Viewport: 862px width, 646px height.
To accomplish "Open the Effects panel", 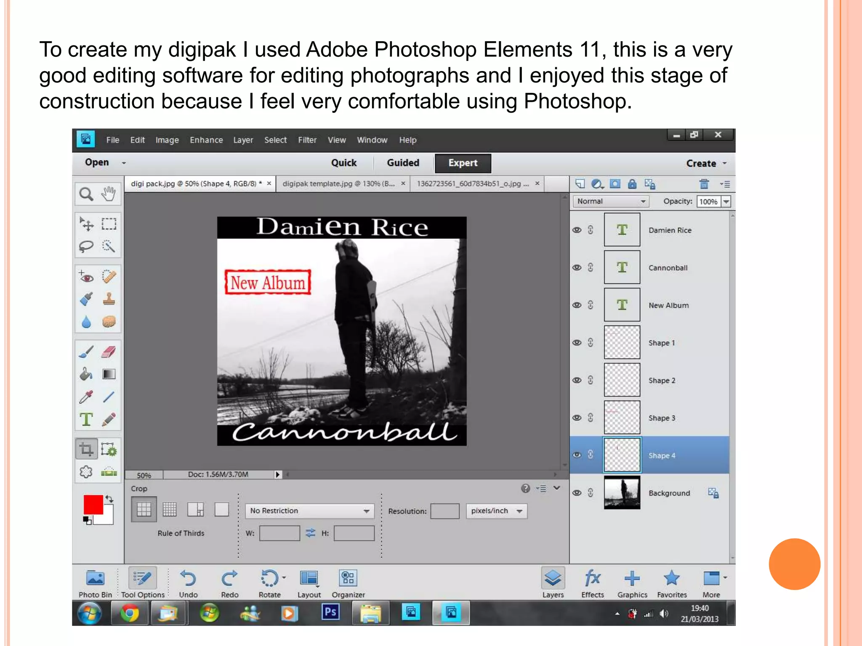I will pyautogui.click(x=593, y=584).
